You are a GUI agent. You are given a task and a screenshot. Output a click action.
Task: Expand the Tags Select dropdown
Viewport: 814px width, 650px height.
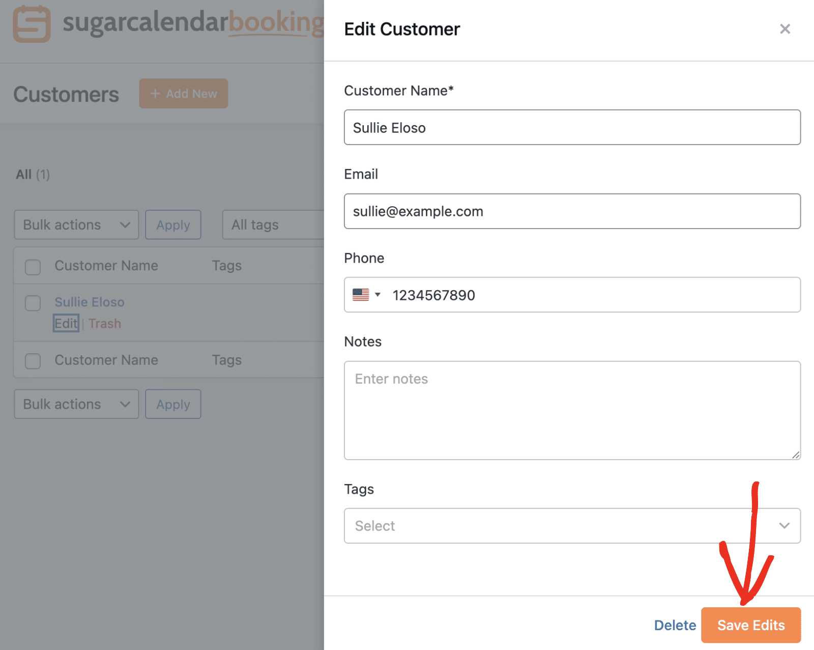572,526
